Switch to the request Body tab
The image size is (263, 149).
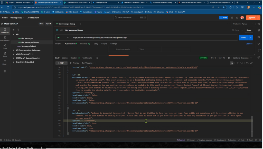pyautogui.click(x=96, y=44)
